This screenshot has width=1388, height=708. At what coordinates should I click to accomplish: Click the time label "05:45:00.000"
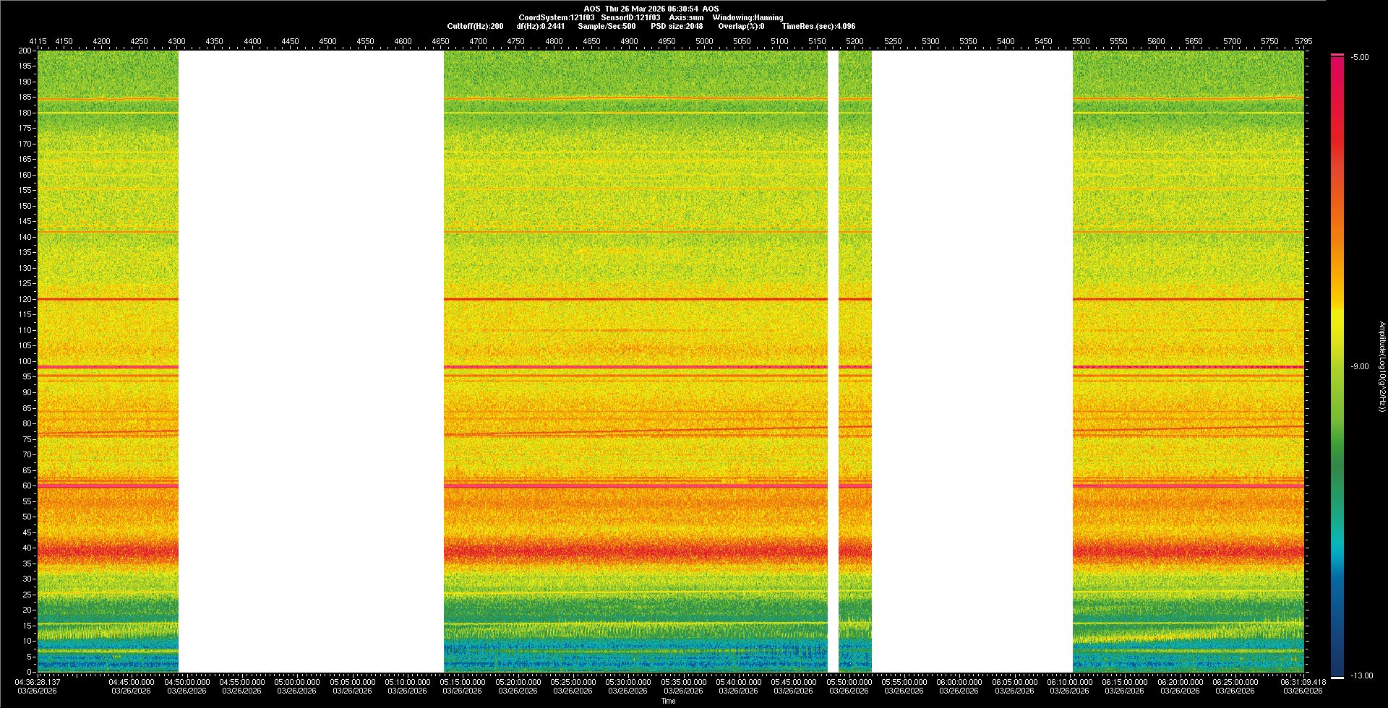point(794,681)
